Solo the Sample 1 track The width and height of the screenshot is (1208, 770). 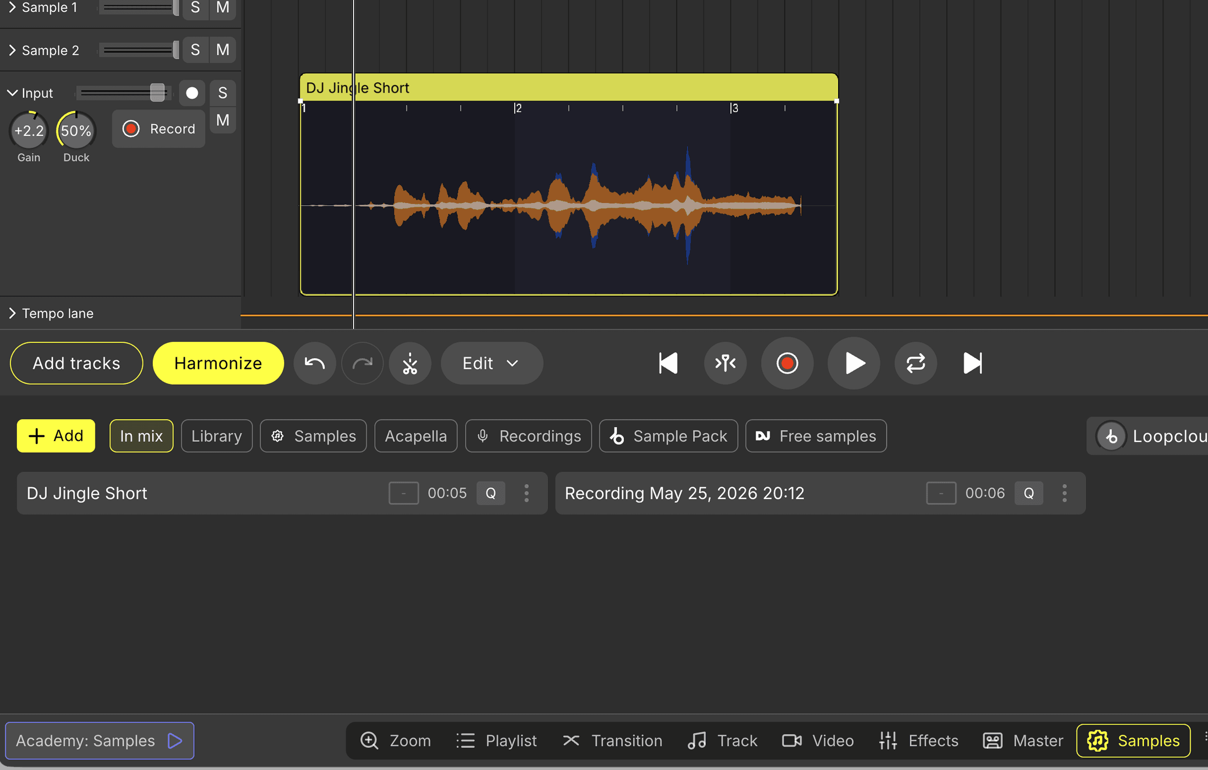[195, 7]
